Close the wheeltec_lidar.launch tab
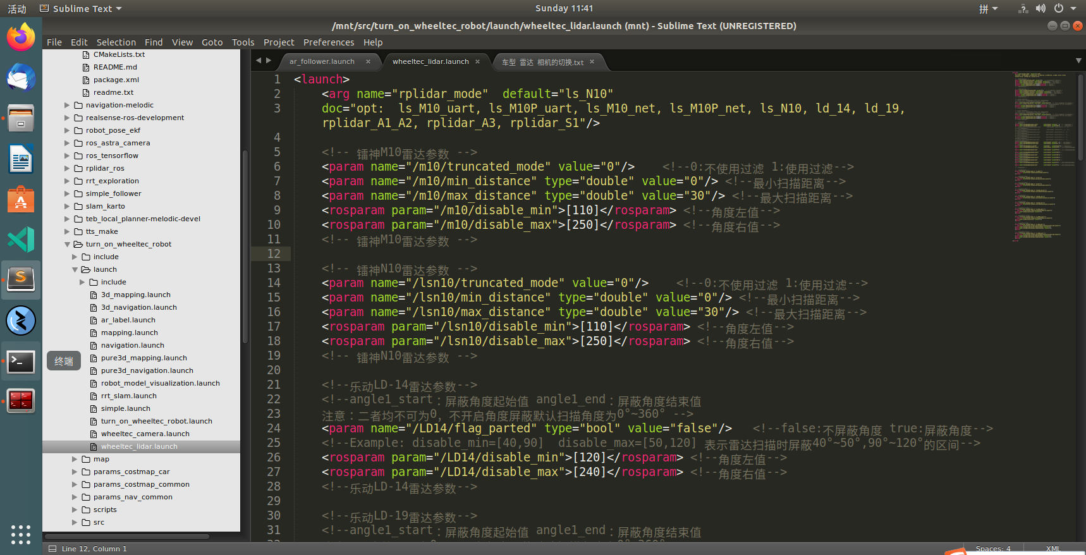The height and width of the screenshot is (555, 1086). [477, 61]
